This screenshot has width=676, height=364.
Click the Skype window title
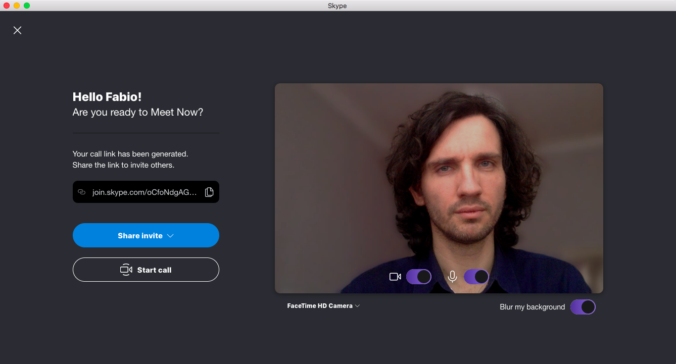point(337,6)
